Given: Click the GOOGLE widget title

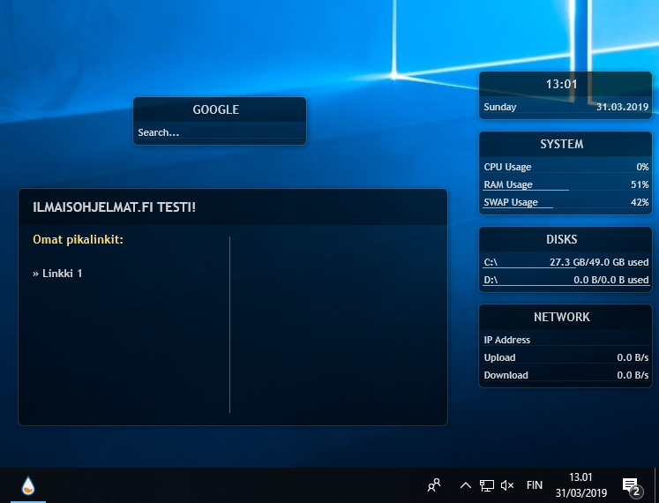Looking at the screenshot, I should pyautogui.click(x=215, y=109).
